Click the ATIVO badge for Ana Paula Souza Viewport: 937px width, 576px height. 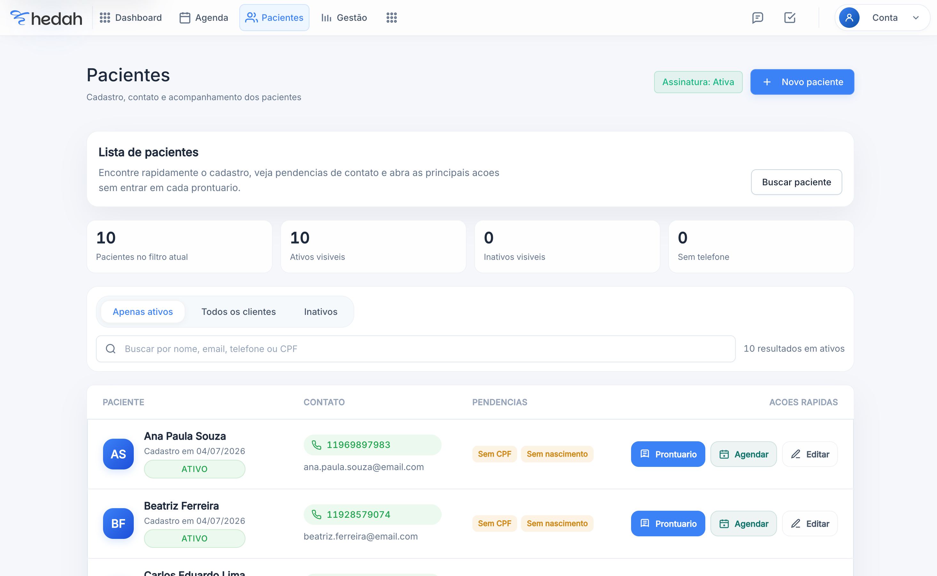point(194,469)
